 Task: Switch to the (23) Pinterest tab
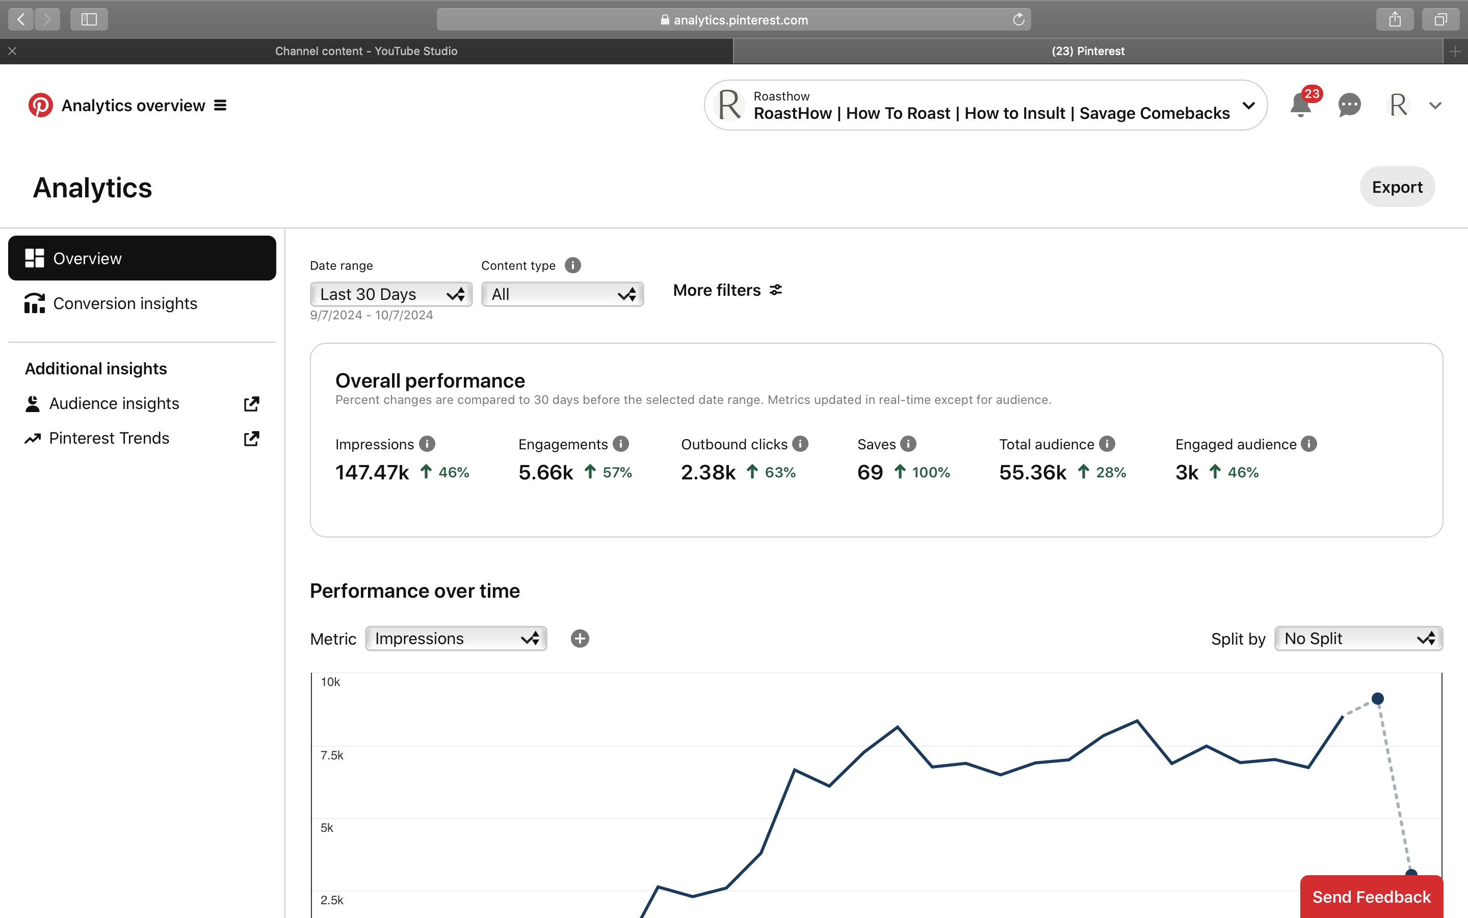click(x=1088, y=51)
